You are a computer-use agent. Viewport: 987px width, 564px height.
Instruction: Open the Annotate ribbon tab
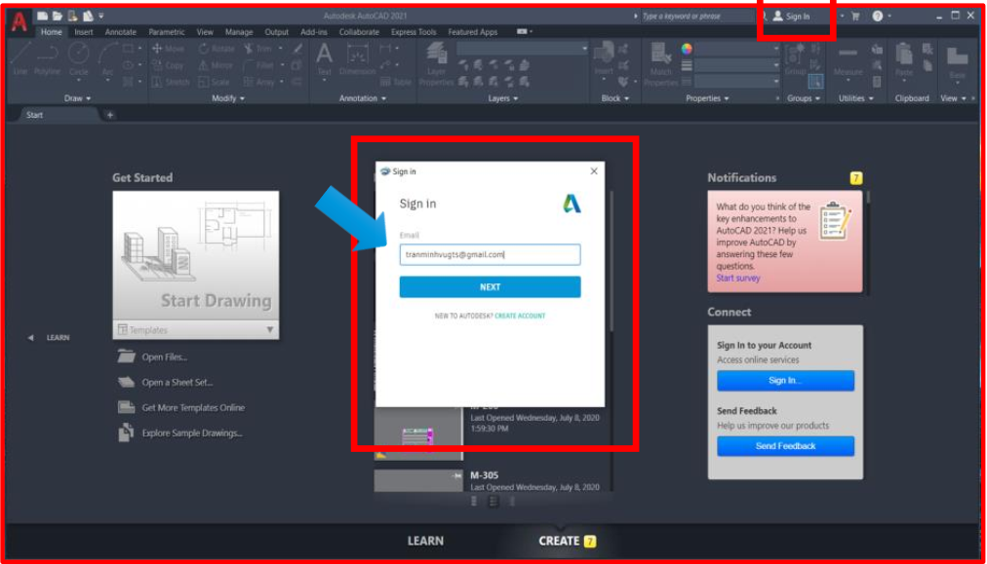pyautogui.click(x=121, y=32)
